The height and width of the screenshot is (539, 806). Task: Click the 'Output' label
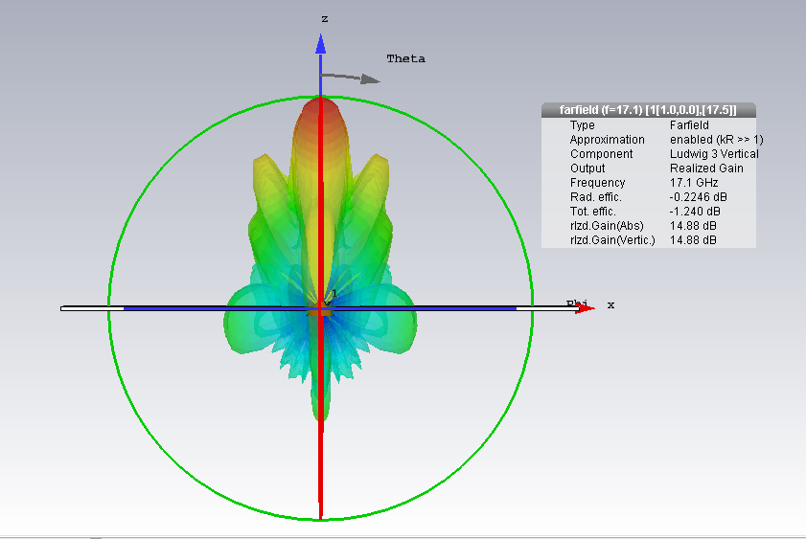(587, 168)
